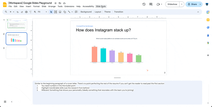Open Google Calendar side panel

click(x=208, y=12)
